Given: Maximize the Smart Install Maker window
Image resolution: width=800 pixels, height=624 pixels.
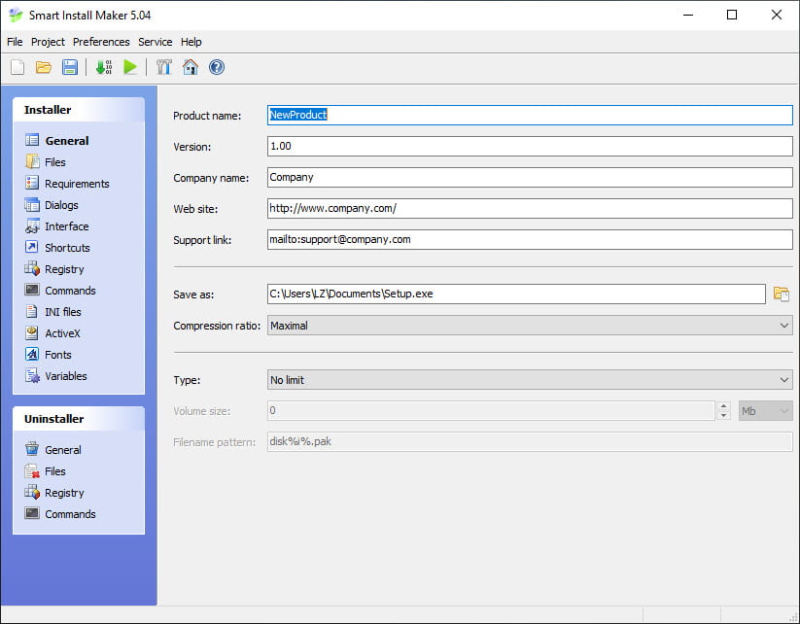Looking at the screenshot, I should tap(732, 15).
